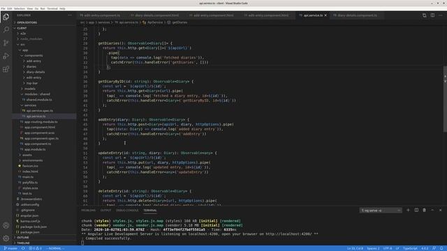Kill terminal with trash icon

click(424, 210)
